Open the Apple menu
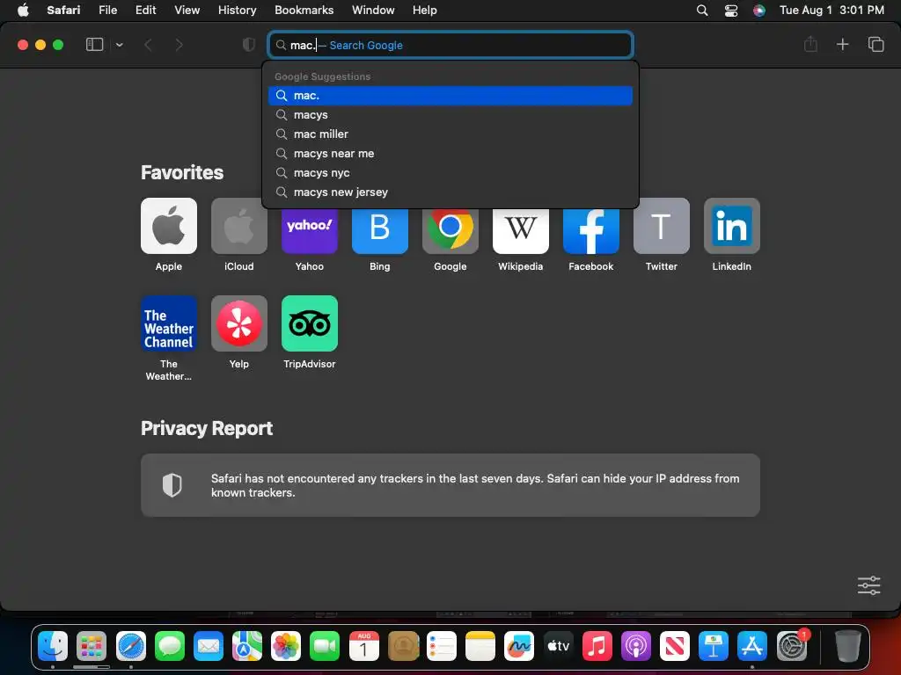901x675 pixels. (x=23, y=11)
